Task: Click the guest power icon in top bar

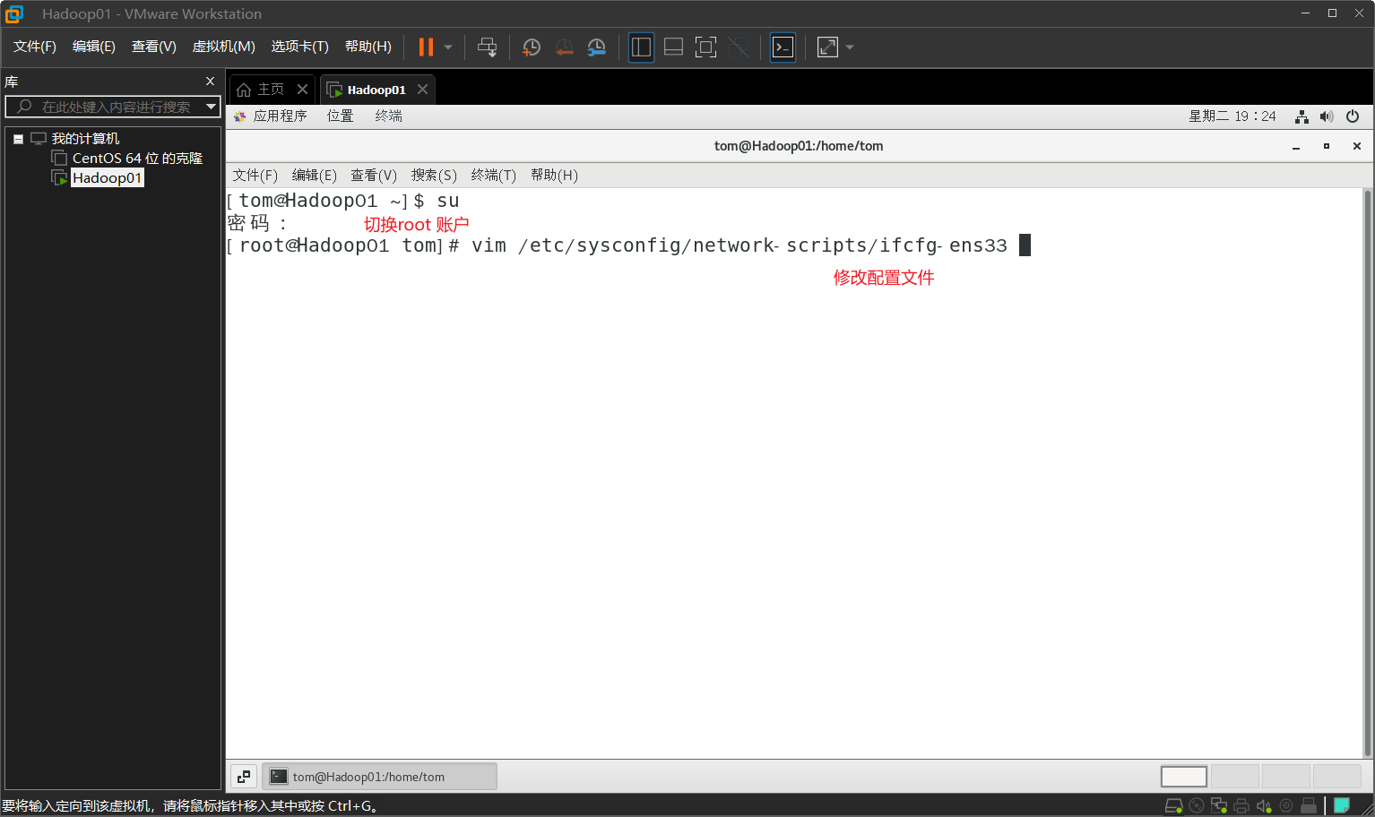Action: pos(1353,116)
